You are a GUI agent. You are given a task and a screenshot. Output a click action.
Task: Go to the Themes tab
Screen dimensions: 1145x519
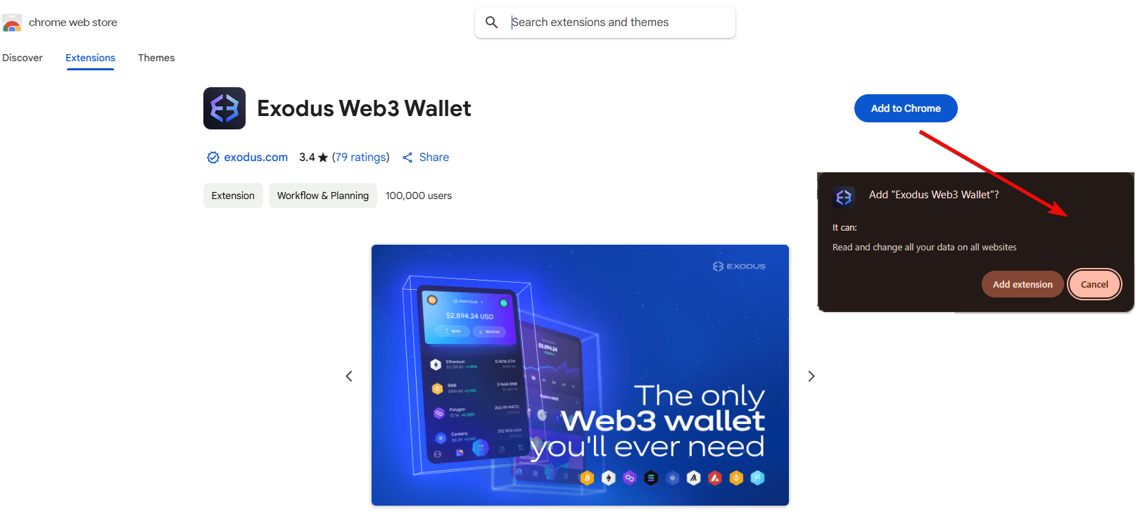[x=156, y=58]
